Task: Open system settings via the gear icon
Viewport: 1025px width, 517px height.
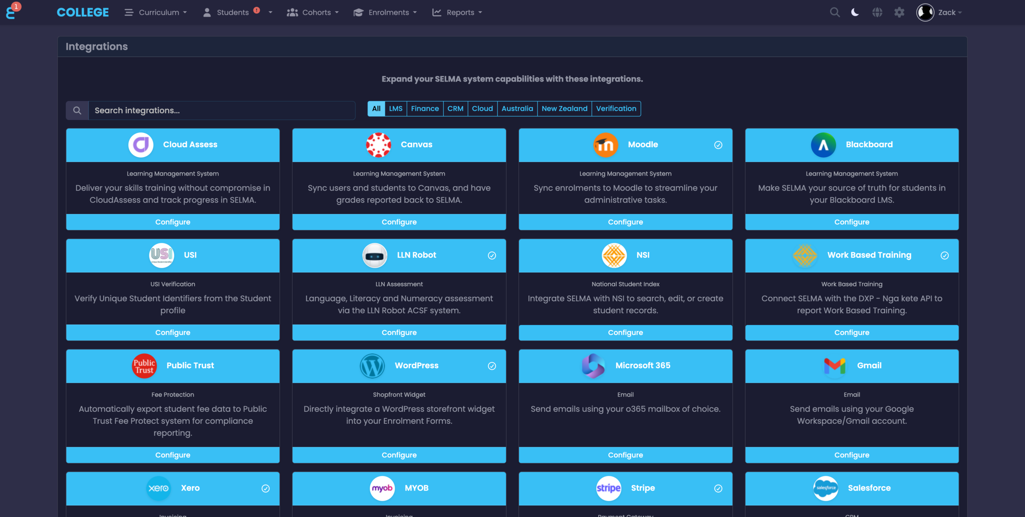Action: (899, 12)
